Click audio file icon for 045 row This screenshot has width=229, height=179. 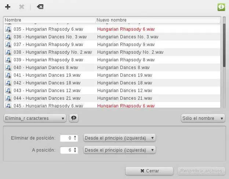pos(8,105)
